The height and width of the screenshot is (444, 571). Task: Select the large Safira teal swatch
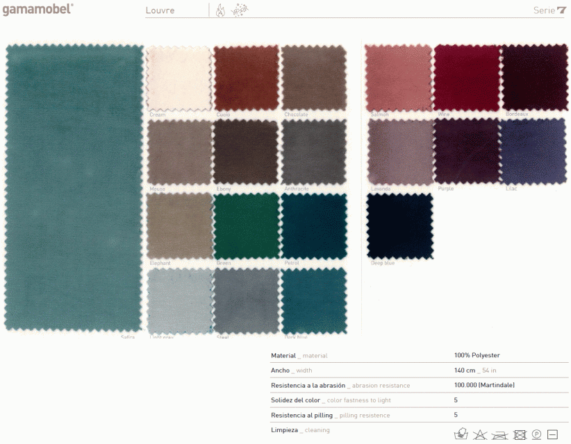pos(74,189)
